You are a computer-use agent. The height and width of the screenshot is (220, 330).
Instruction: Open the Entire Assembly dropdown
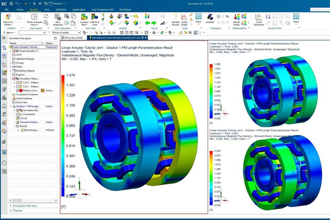pyautogui.click(x=66, y=33)
